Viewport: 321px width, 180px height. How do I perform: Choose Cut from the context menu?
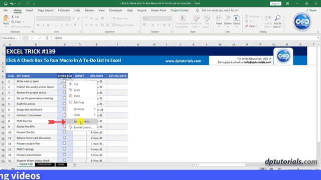[82, 84]
